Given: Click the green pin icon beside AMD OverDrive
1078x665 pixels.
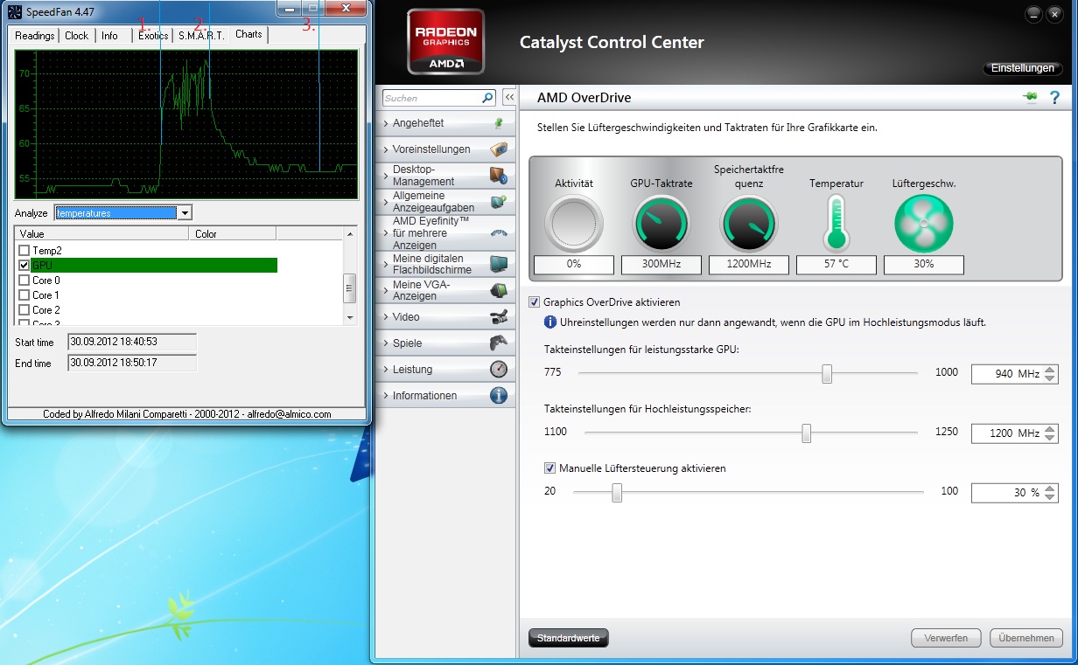Looking at the screenshot, I should click(x=1030, y=98).
